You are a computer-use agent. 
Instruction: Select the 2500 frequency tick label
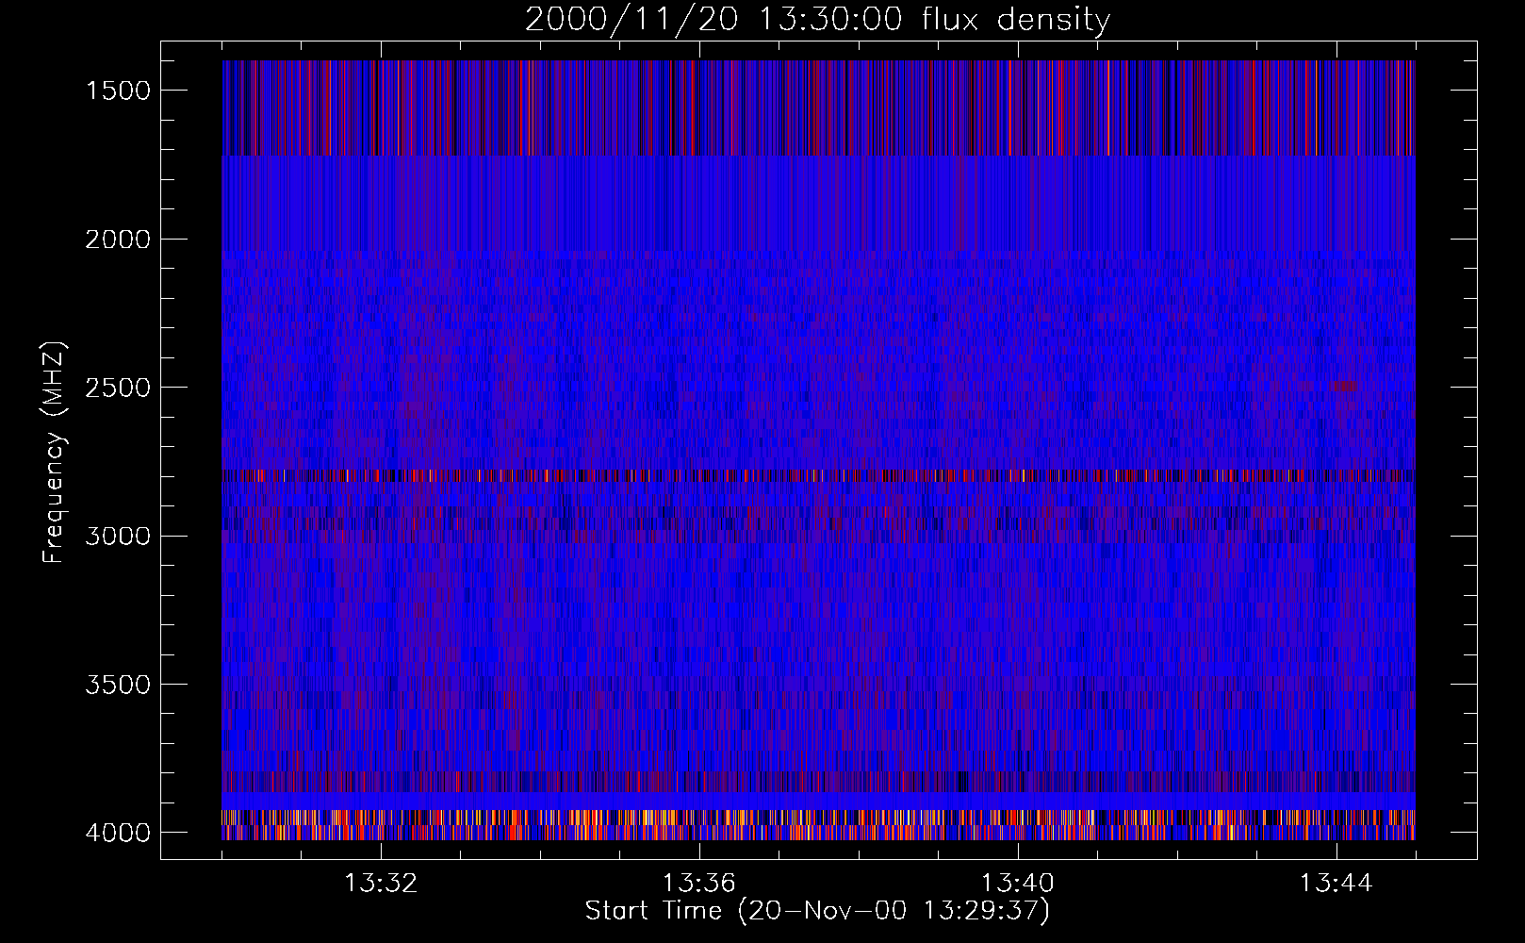[x=118, y=388]
